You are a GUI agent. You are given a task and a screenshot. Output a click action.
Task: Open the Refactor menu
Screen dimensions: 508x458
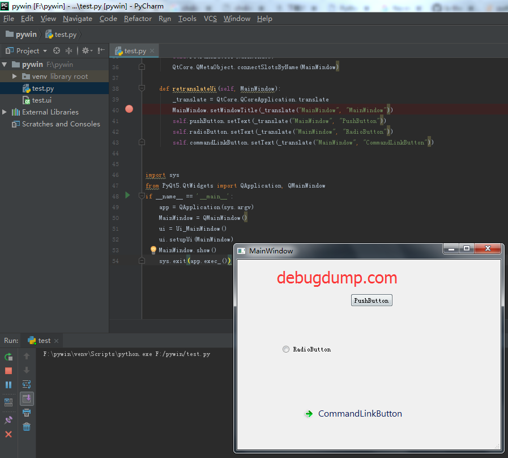(138, 19)
